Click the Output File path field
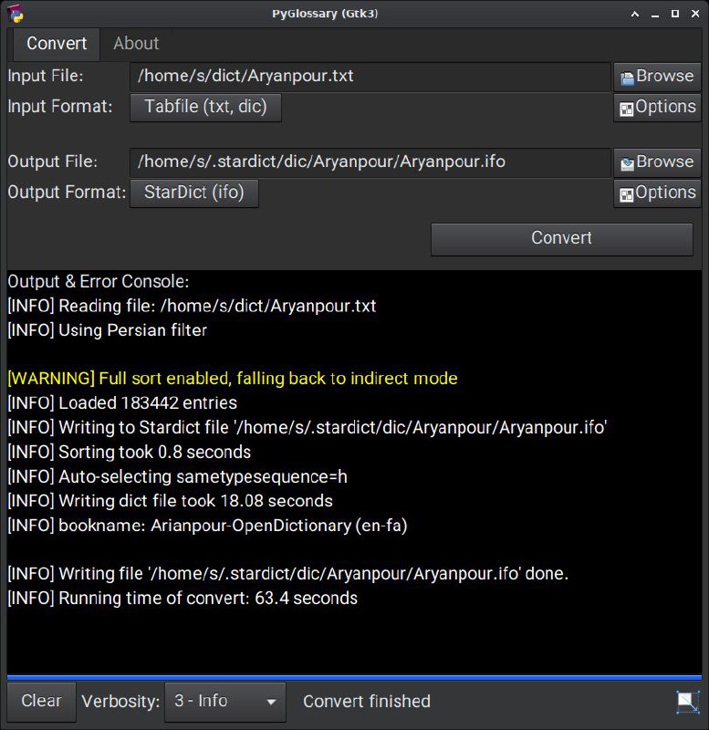This screenshot has height=730, width=709. tap(370, 162)
